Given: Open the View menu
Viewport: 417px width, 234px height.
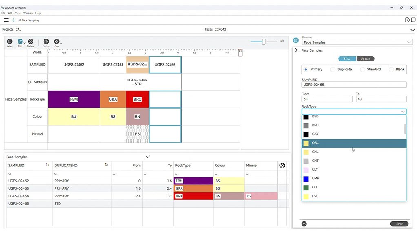Looking at the screenshot, I should [18, 13].
